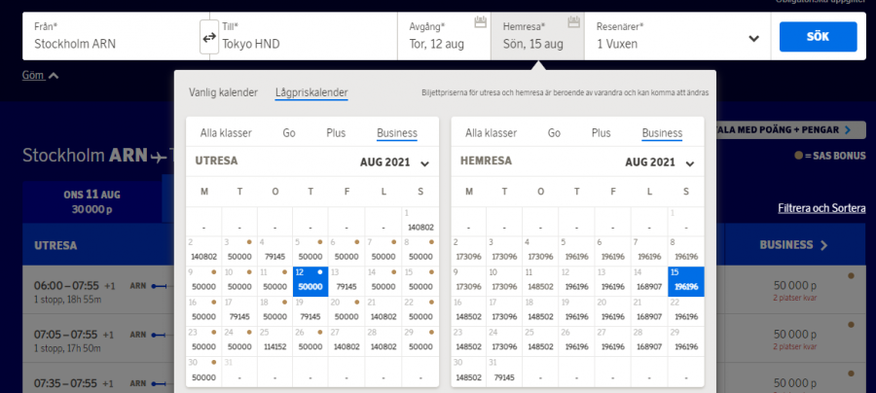Screen dimensions: 876x393
Task: Expand the Resenärer passenger dropdown
Action: (752, 38)
